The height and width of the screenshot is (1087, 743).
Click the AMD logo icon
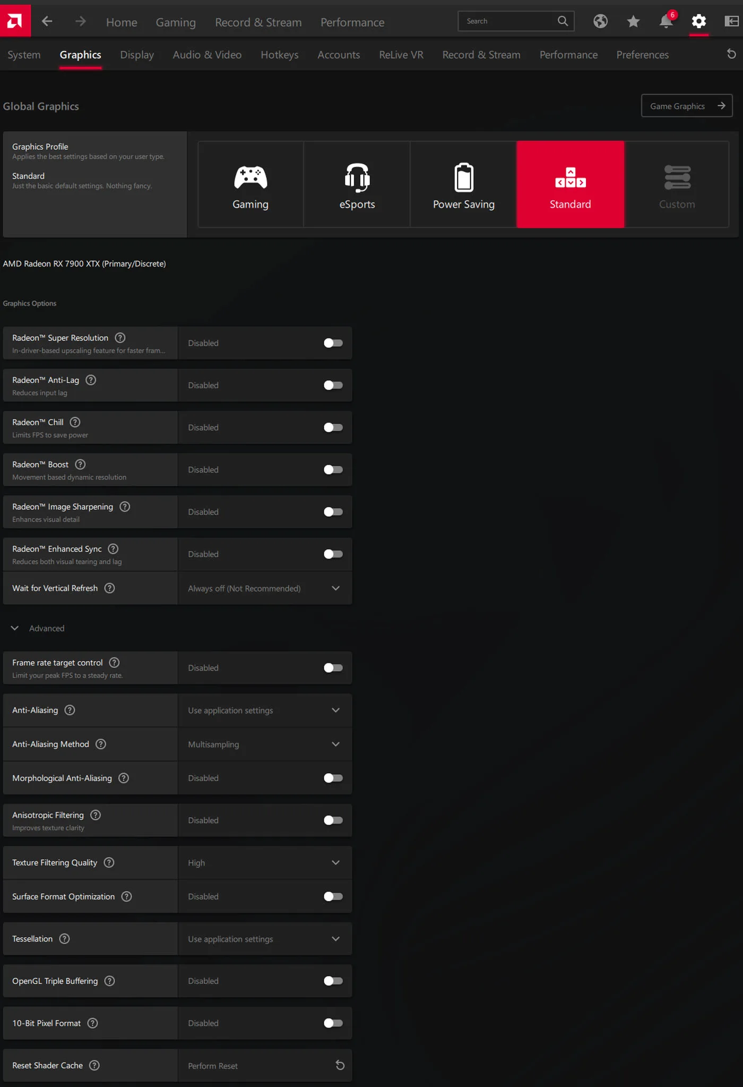(15, 21)
